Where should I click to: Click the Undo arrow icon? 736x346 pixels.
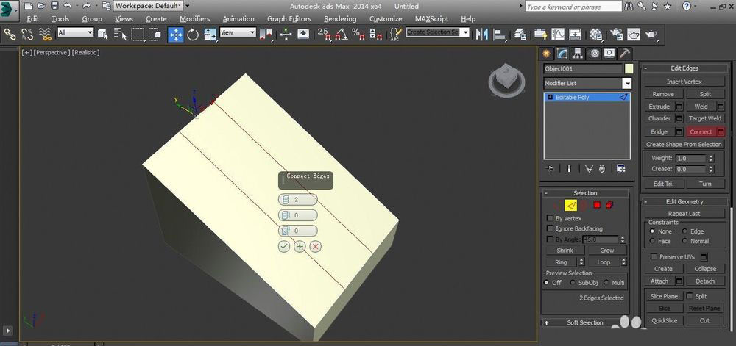pyautogui.click(x=67, y=6)
